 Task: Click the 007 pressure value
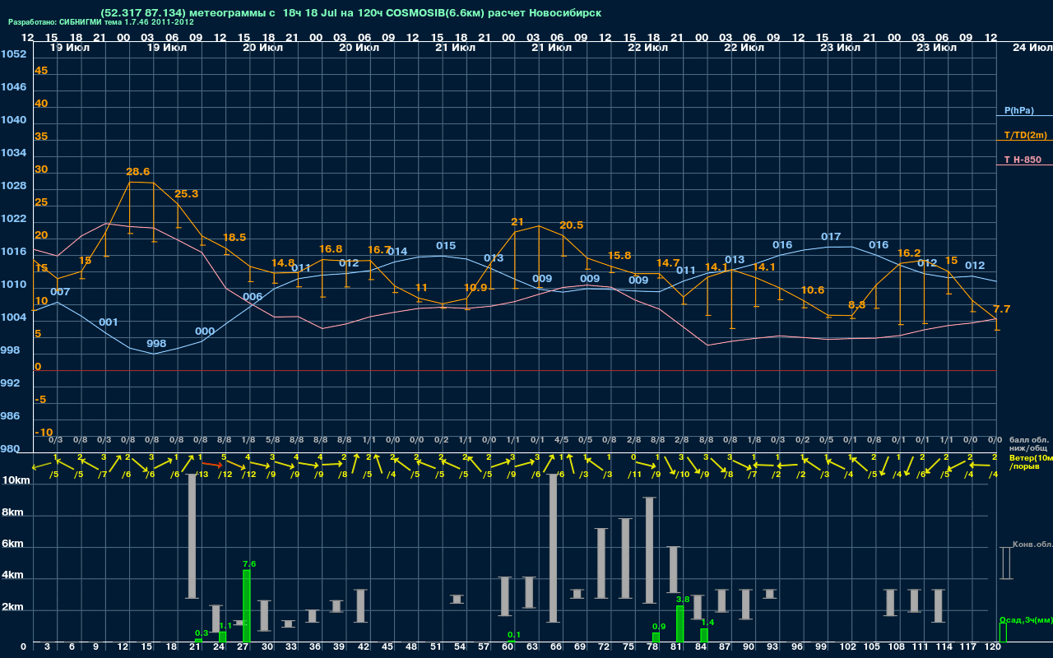pyautogui.click(x=60, y=292)
